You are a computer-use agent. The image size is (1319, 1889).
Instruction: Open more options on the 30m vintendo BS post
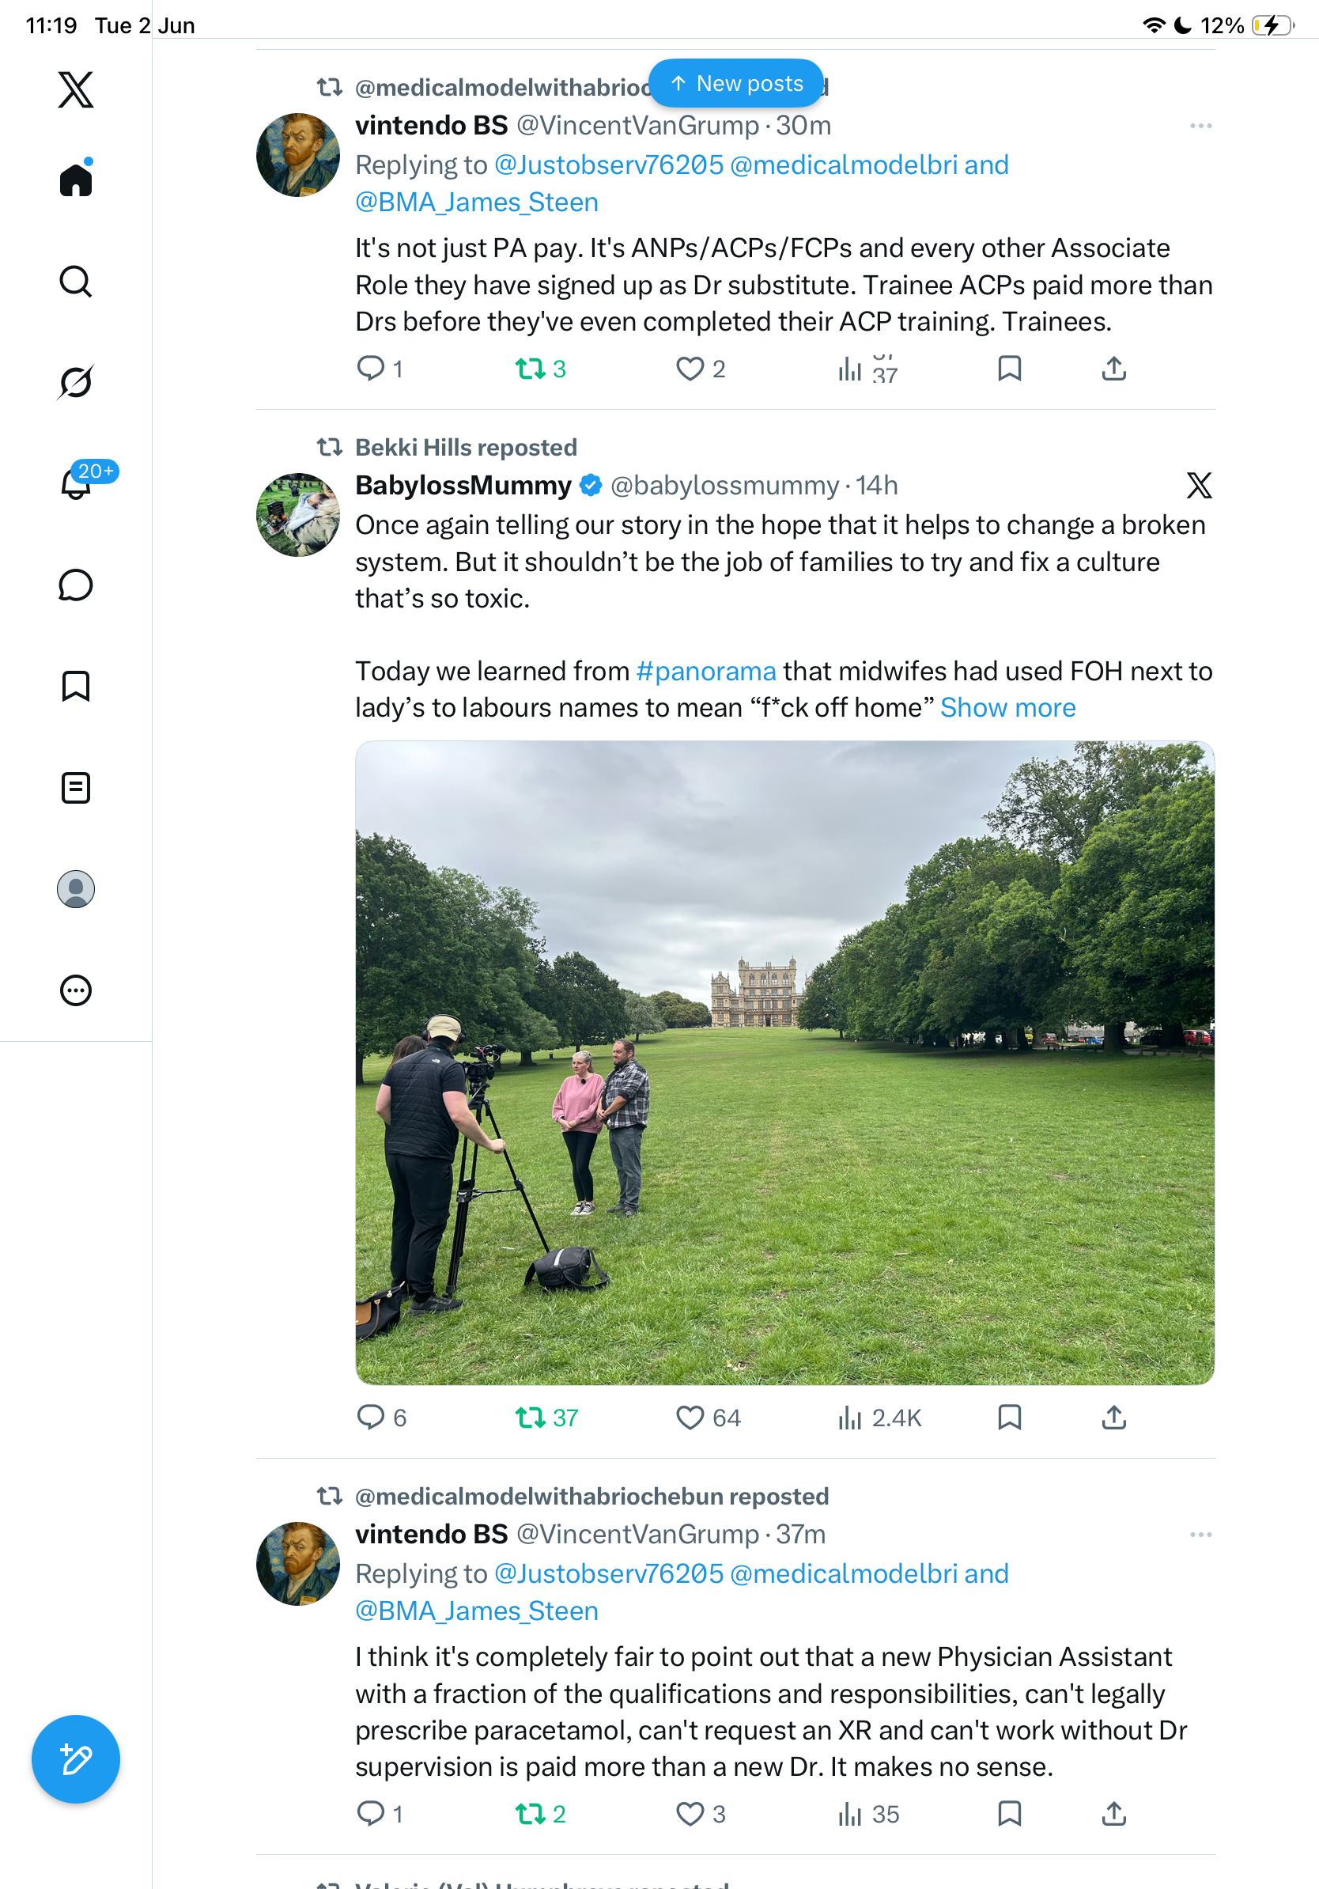(x=1200, y=126)
